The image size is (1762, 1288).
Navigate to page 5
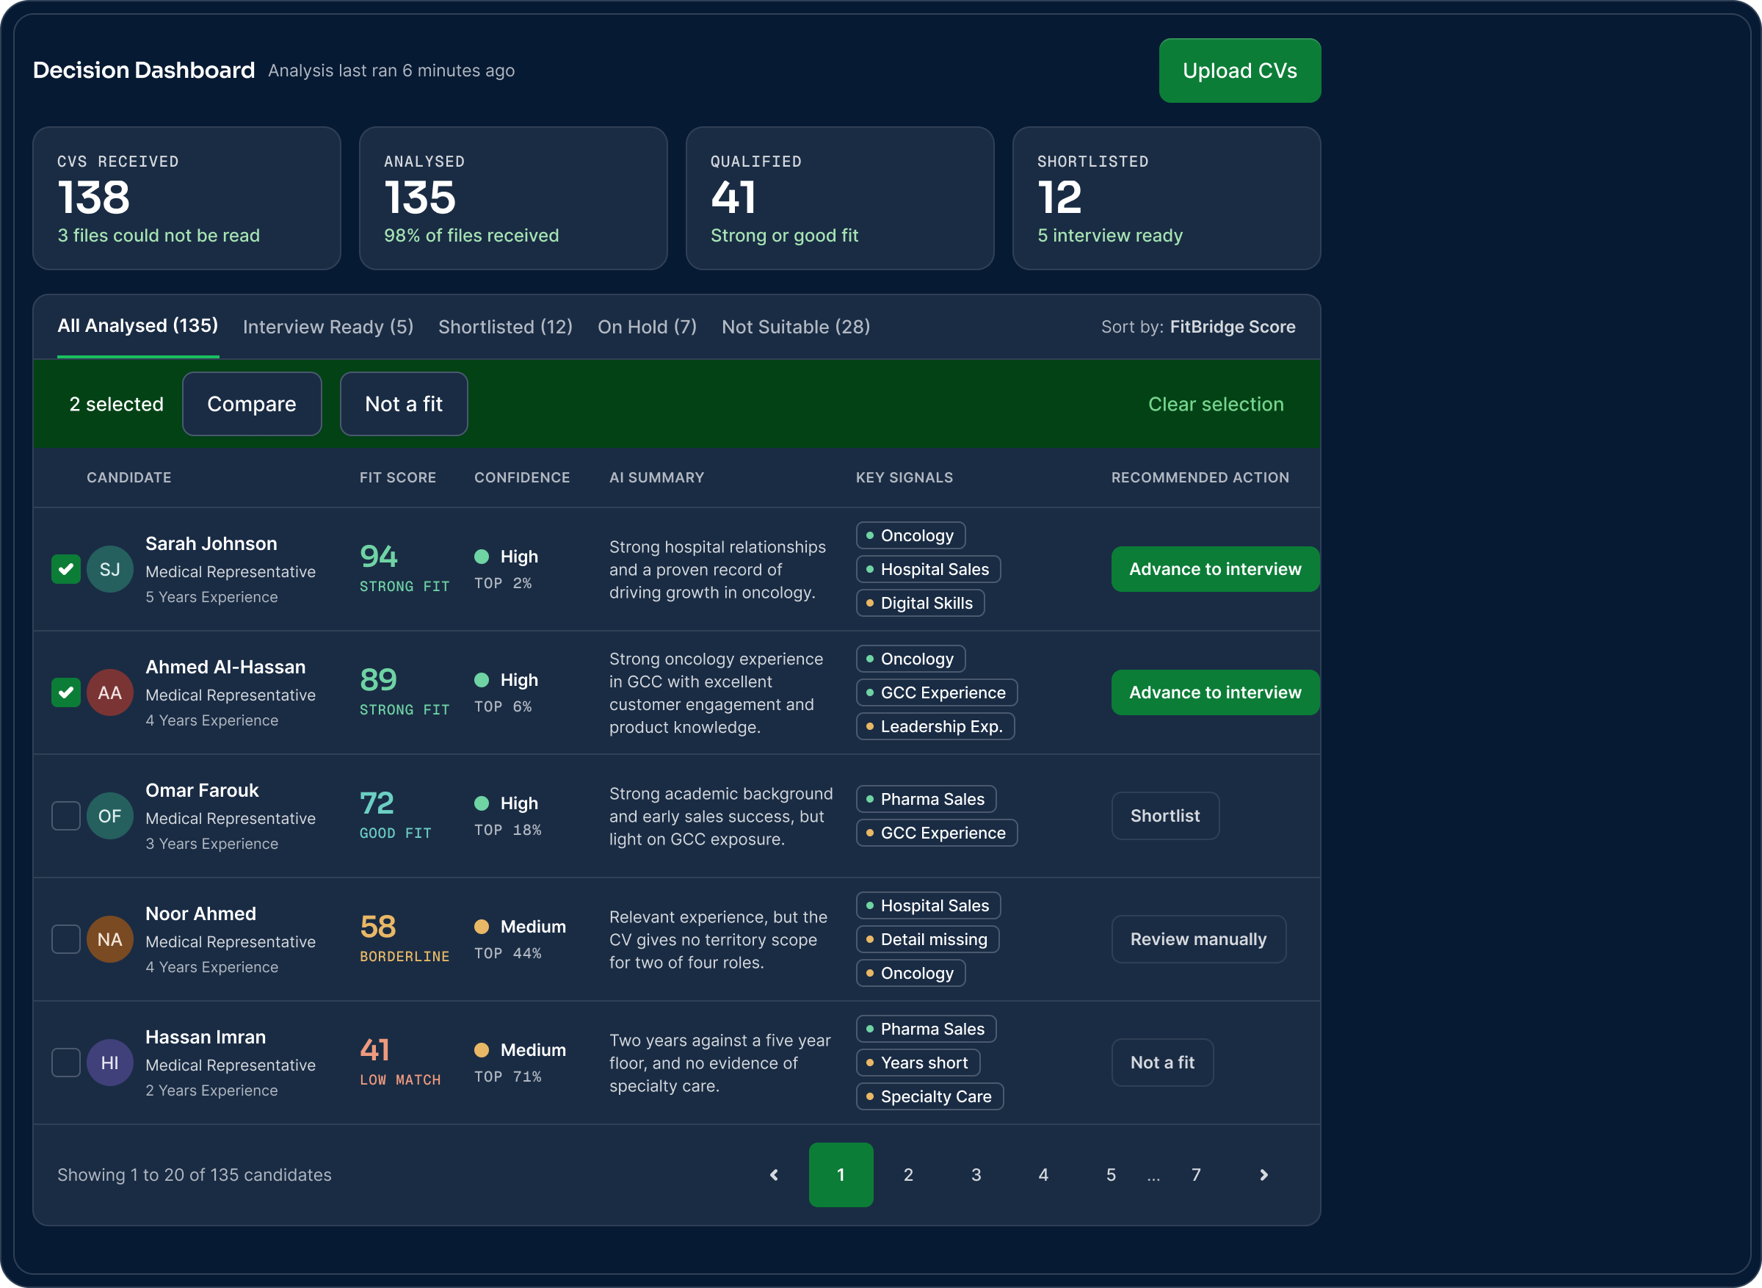pyautogui.click(x=1111, y=1174)
